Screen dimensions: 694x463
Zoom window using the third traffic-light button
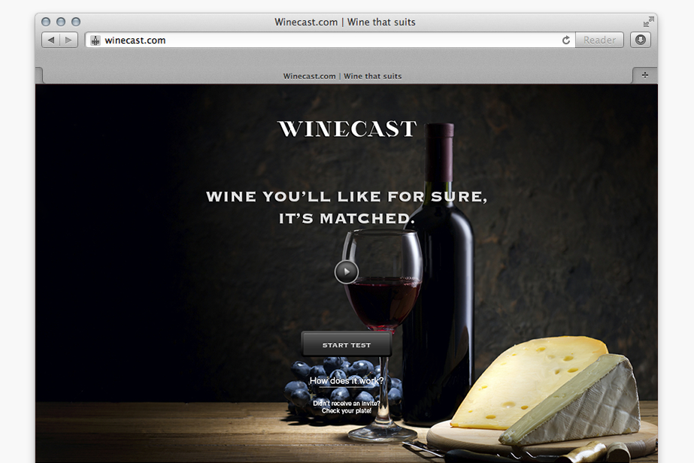(x=76, y=22)
